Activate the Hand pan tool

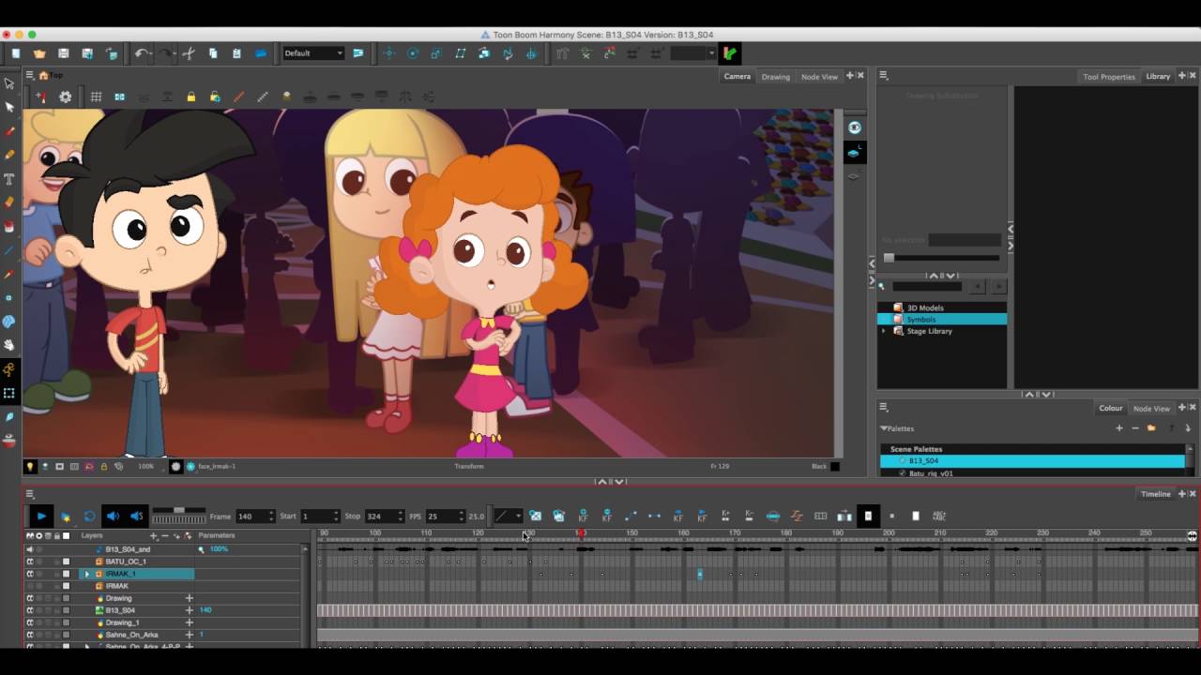coord(9,345)
